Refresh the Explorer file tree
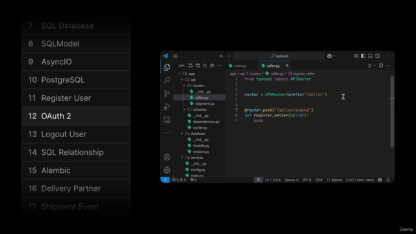Viewport: 416px width, 234px height. (205, 66)
